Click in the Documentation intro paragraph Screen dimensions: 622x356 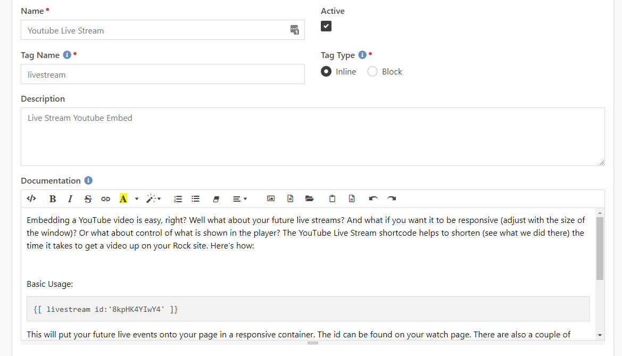click(306, 233)
